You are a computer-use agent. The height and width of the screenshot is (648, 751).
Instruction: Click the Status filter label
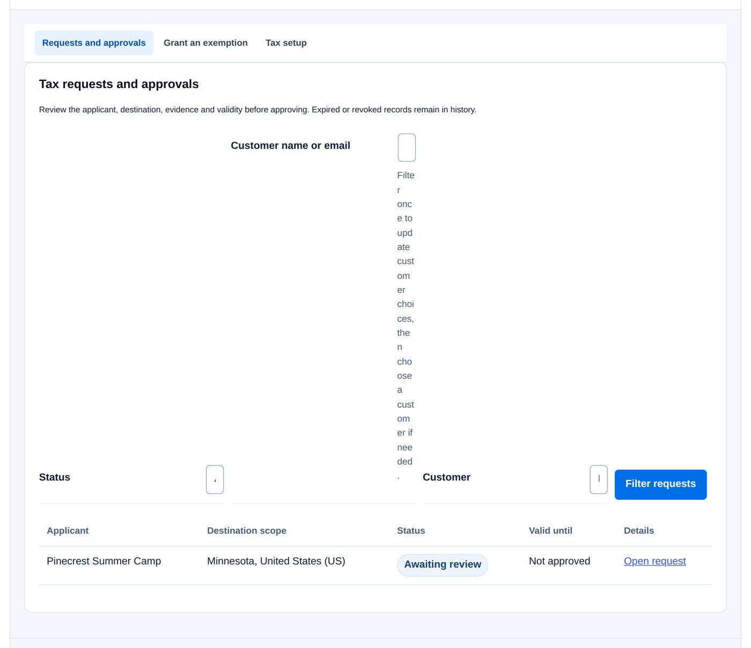pos(55,477)
